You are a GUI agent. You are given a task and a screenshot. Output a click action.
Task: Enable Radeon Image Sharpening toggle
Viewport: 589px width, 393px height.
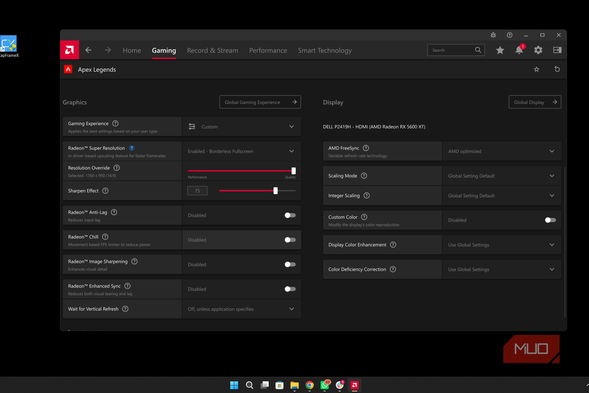tap(290, 264)
